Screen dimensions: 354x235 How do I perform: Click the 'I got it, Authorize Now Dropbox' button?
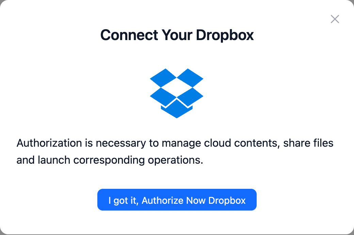click(177, 200)
